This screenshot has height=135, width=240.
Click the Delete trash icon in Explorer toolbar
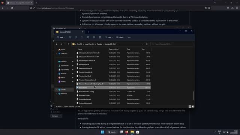[x=100, y=37]
